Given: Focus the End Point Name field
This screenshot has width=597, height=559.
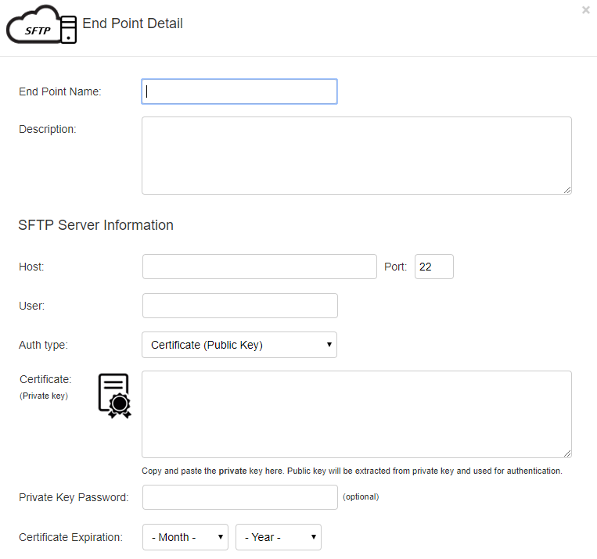Looking at the screenshot, I should click(239, 91).
